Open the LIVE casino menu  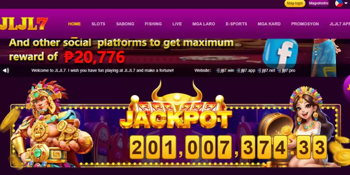[x=177, y=24]
